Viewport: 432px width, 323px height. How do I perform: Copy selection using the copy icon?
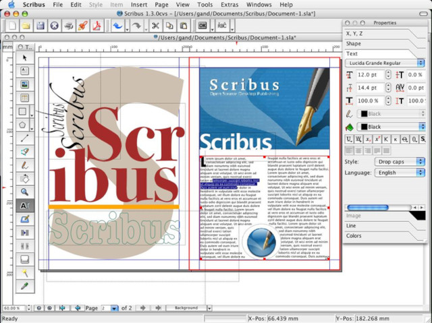point(169,26)
